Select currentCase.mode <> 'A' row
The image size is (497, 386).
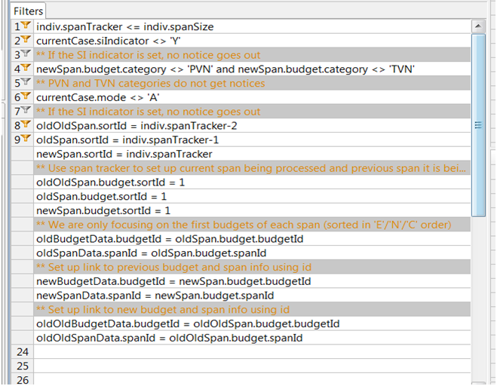(x=252, y=97)
